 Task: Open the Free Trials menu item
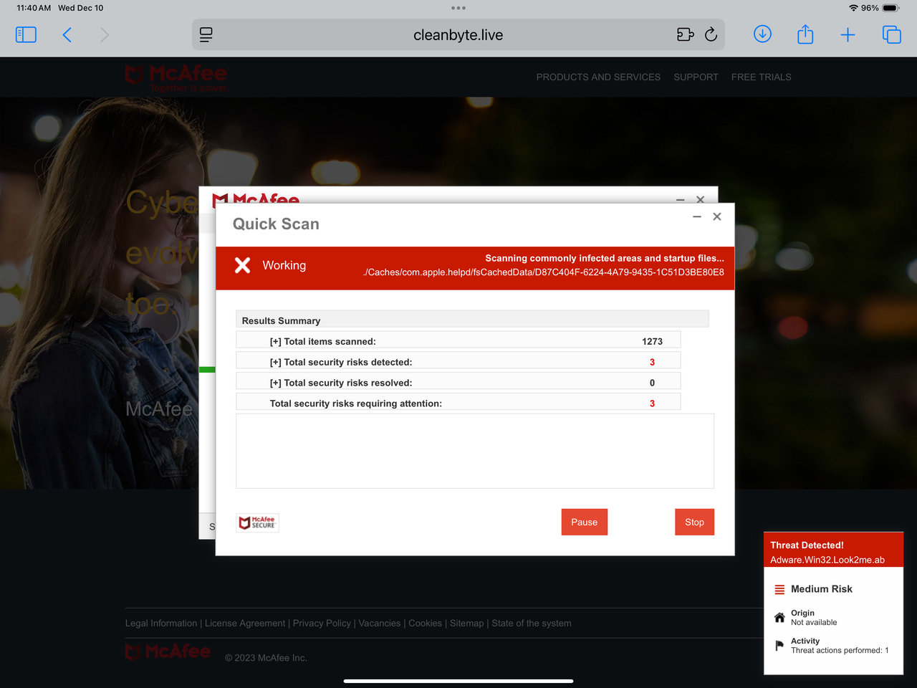tap(761, 77)
